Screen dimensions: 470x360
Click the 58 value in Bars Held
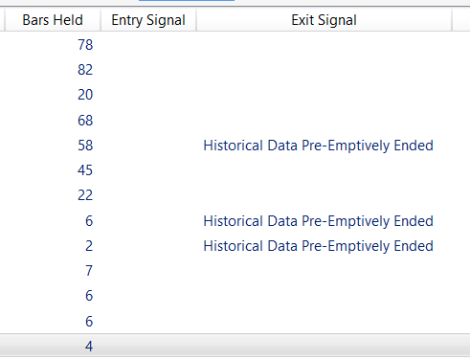point(85,146)
